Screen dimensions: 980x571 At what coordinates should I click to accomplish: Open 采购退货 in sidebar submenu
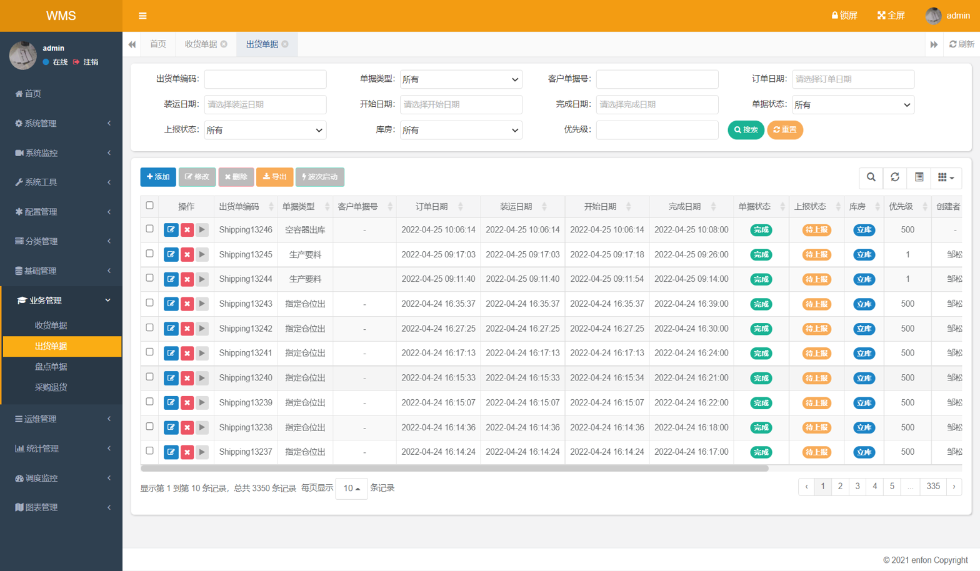coord(51,387)
